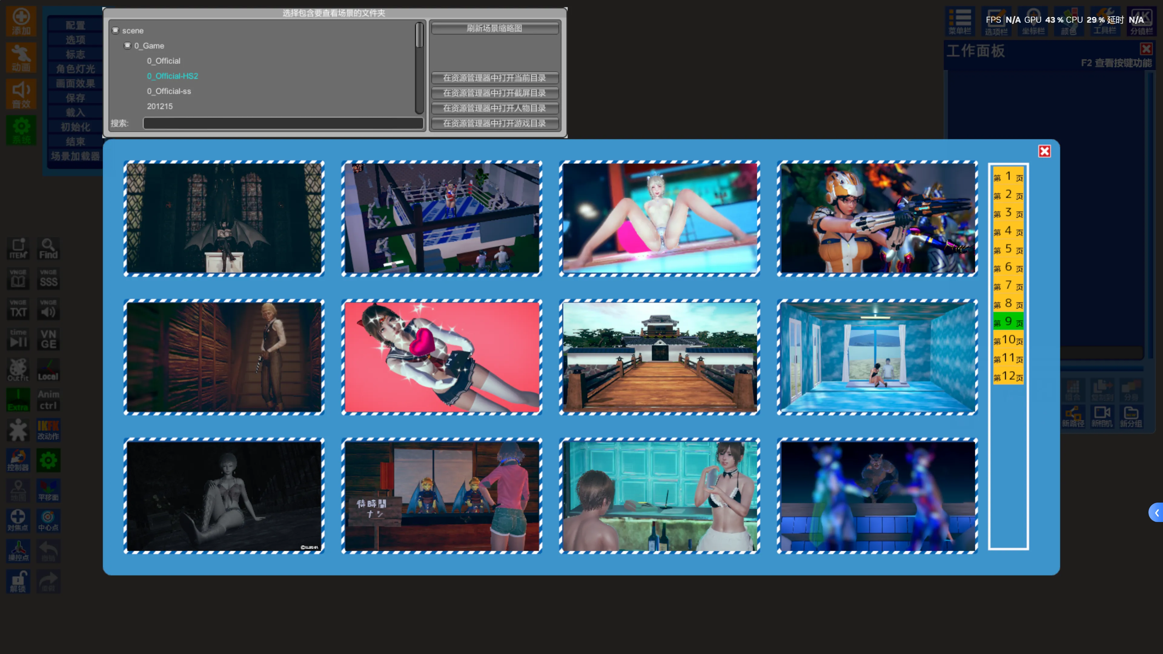Click the 添加 (Add) sidebar icon

point(21,21)
